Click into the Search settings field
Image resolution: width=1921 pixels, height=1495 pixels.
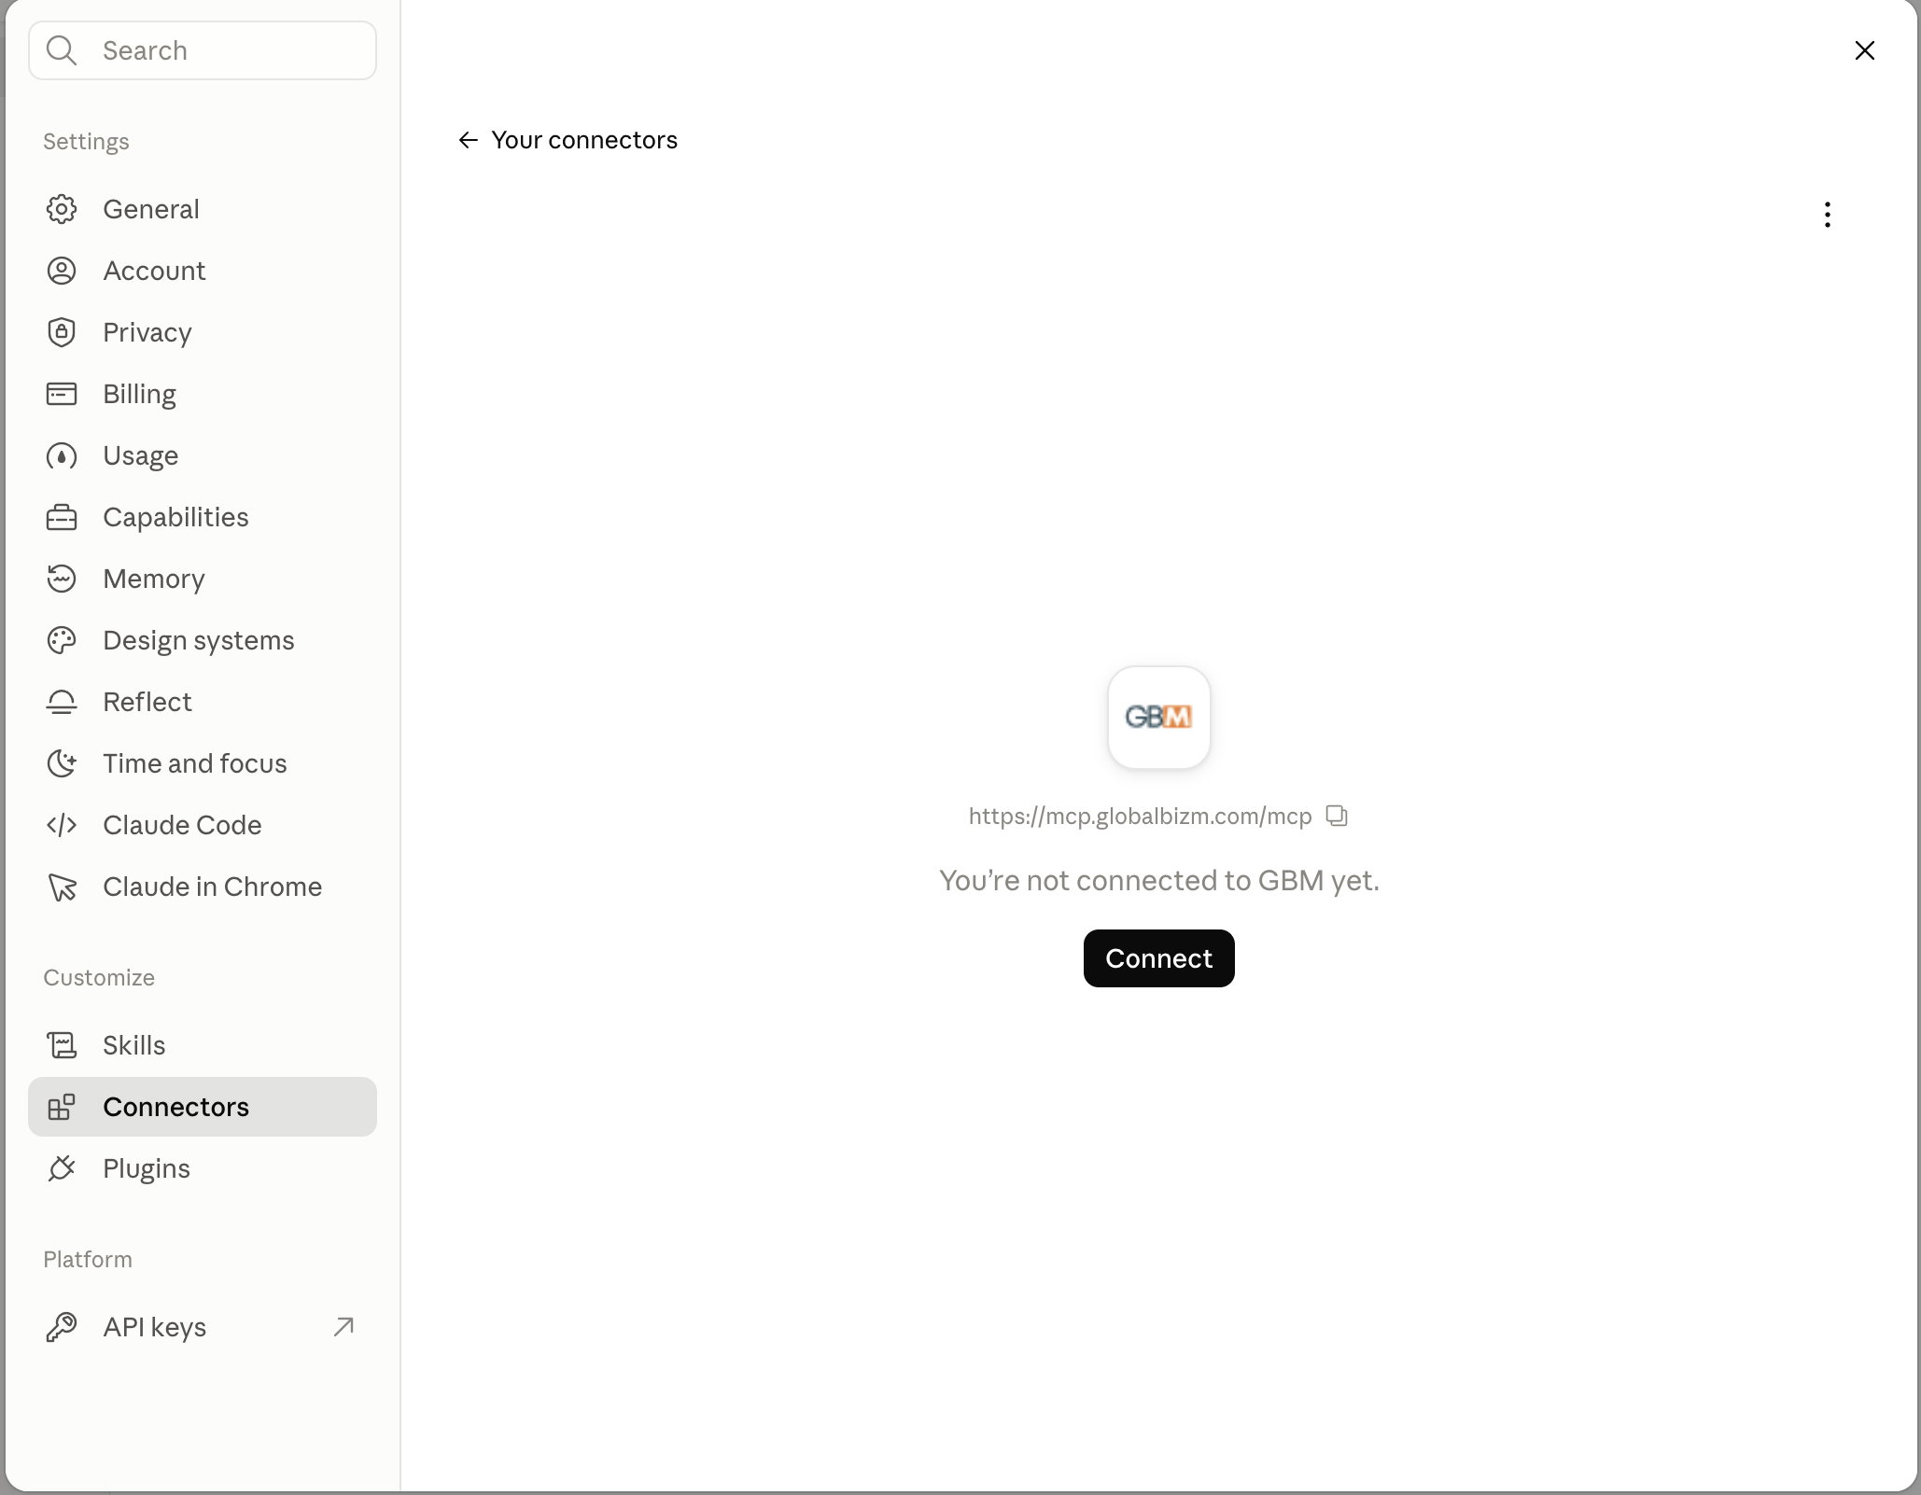pyautogui.click(x=203, y=50)
